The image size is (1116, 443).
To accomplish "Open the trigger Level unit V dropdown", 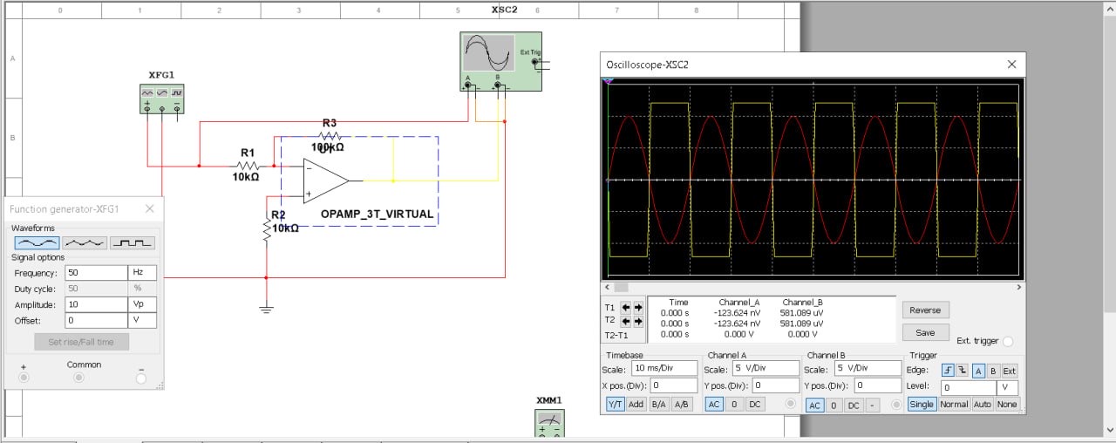I will [1007, 387].
